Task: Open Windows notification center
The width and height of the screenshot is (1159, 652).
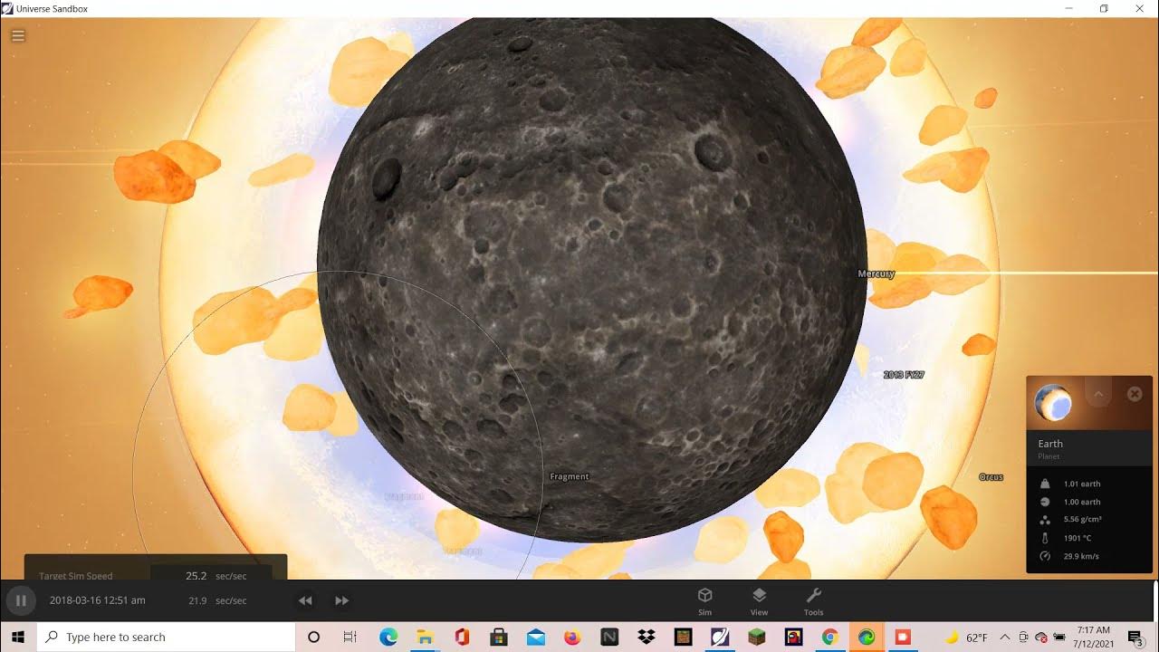Action: coord(1135,638)
